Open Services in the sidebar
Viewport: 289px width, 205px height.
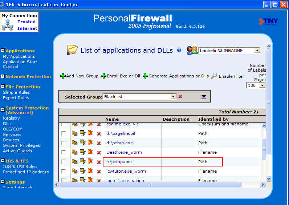point(12,134)
